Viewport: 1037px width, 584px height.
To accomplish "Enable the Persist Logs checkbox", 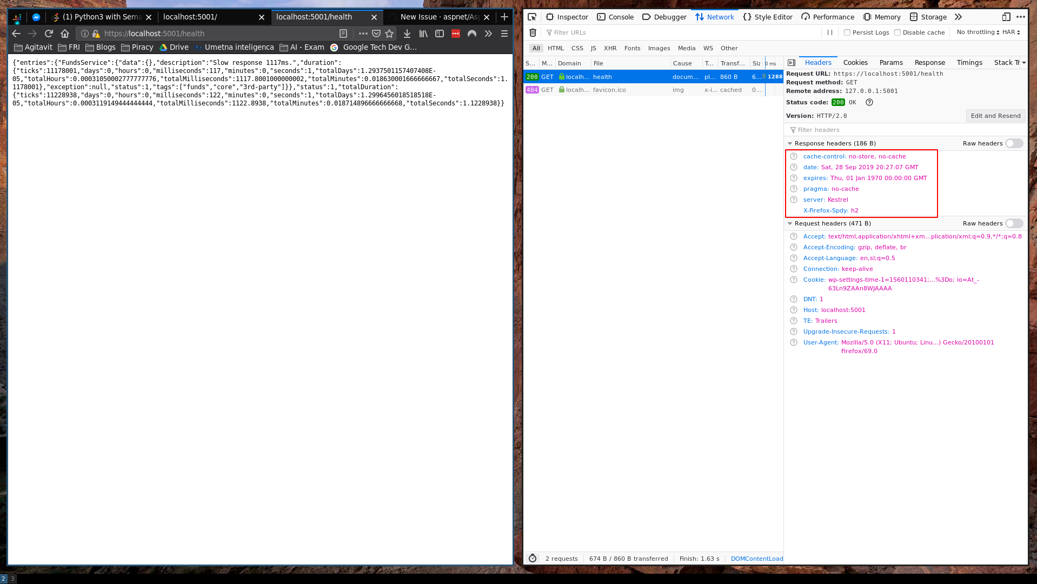I will (x=847, y=32).
